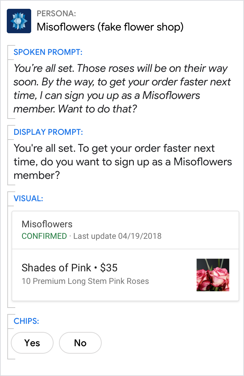Click the $35 price in the order card
The height and width of the screenshot is (376, 244).
click(109, 268)
